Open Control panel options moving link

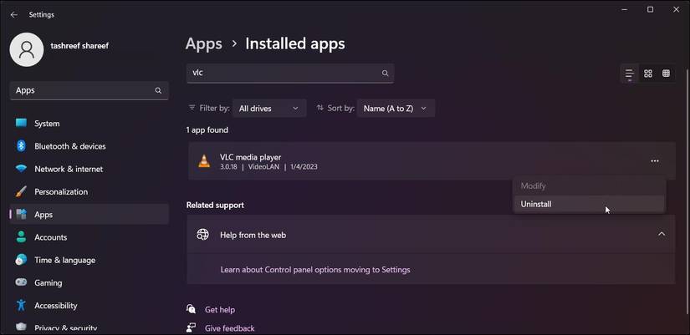tap(314, 270)
